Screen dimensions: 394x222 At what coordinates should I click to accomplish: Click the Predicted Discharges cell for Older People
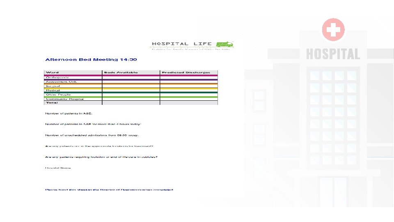click(189, 95)
